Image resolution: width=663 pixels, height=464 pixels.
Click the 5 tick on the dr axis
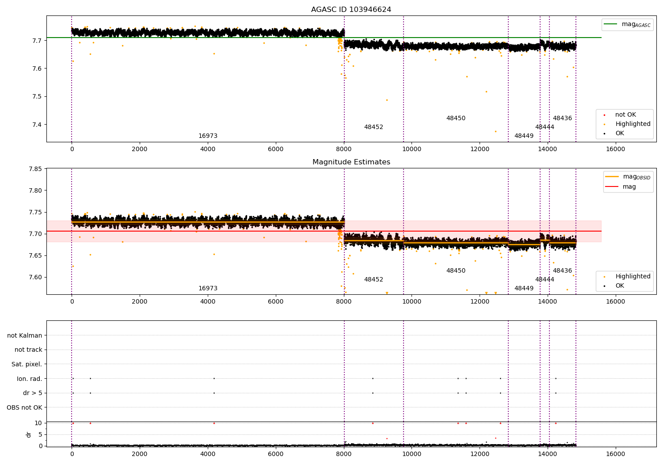point(40,435)
